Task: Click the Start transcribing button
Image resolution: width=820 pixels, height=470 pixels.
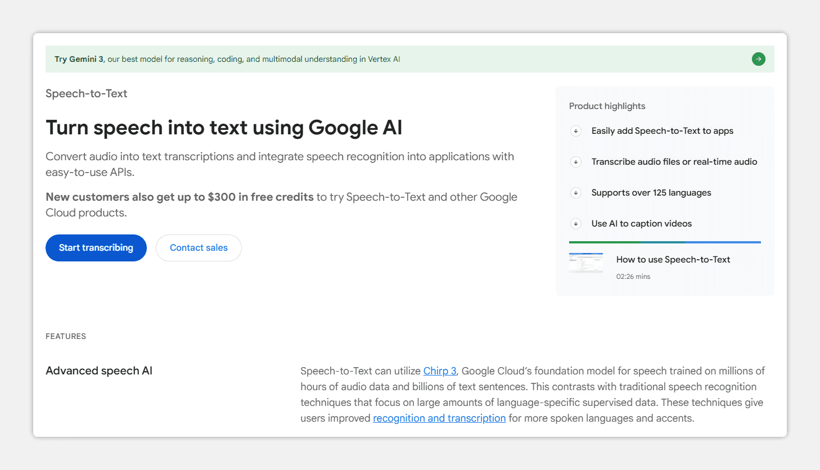Action: (x=96, y=248)
